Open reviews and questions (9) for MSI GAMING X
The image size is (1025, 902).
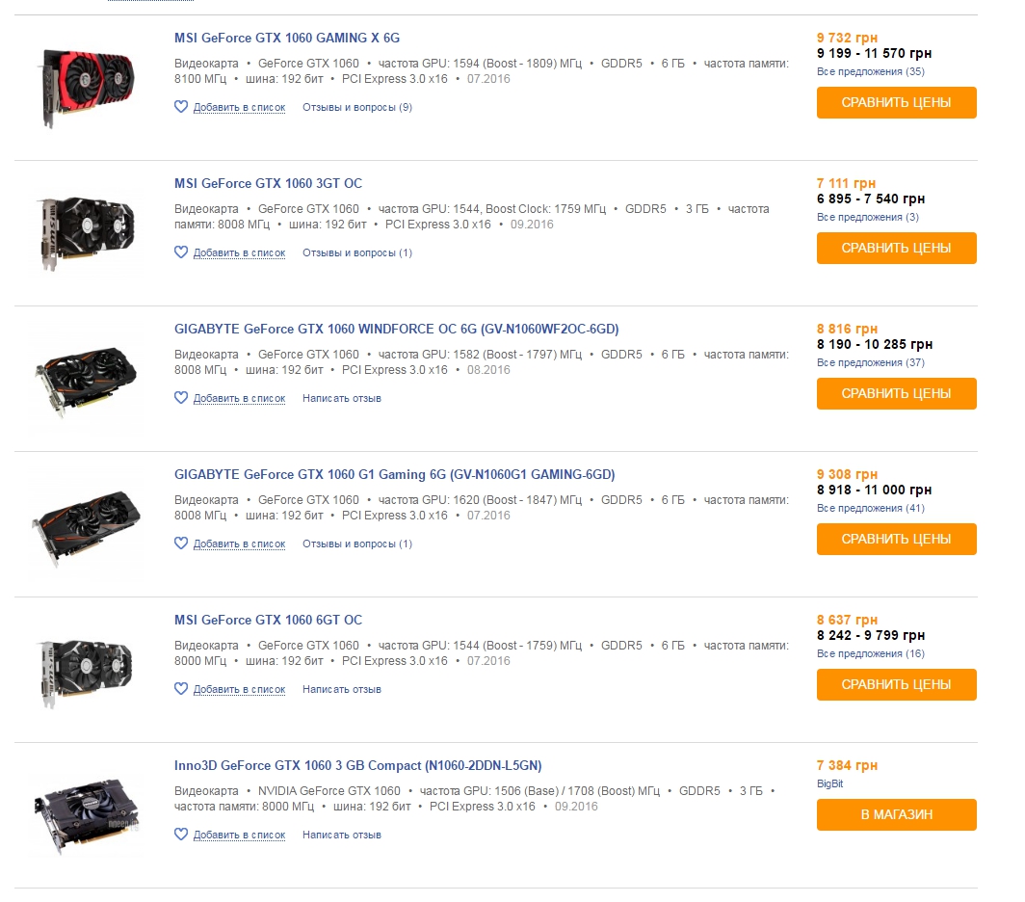pyautogui.click(x=356, y=108)
